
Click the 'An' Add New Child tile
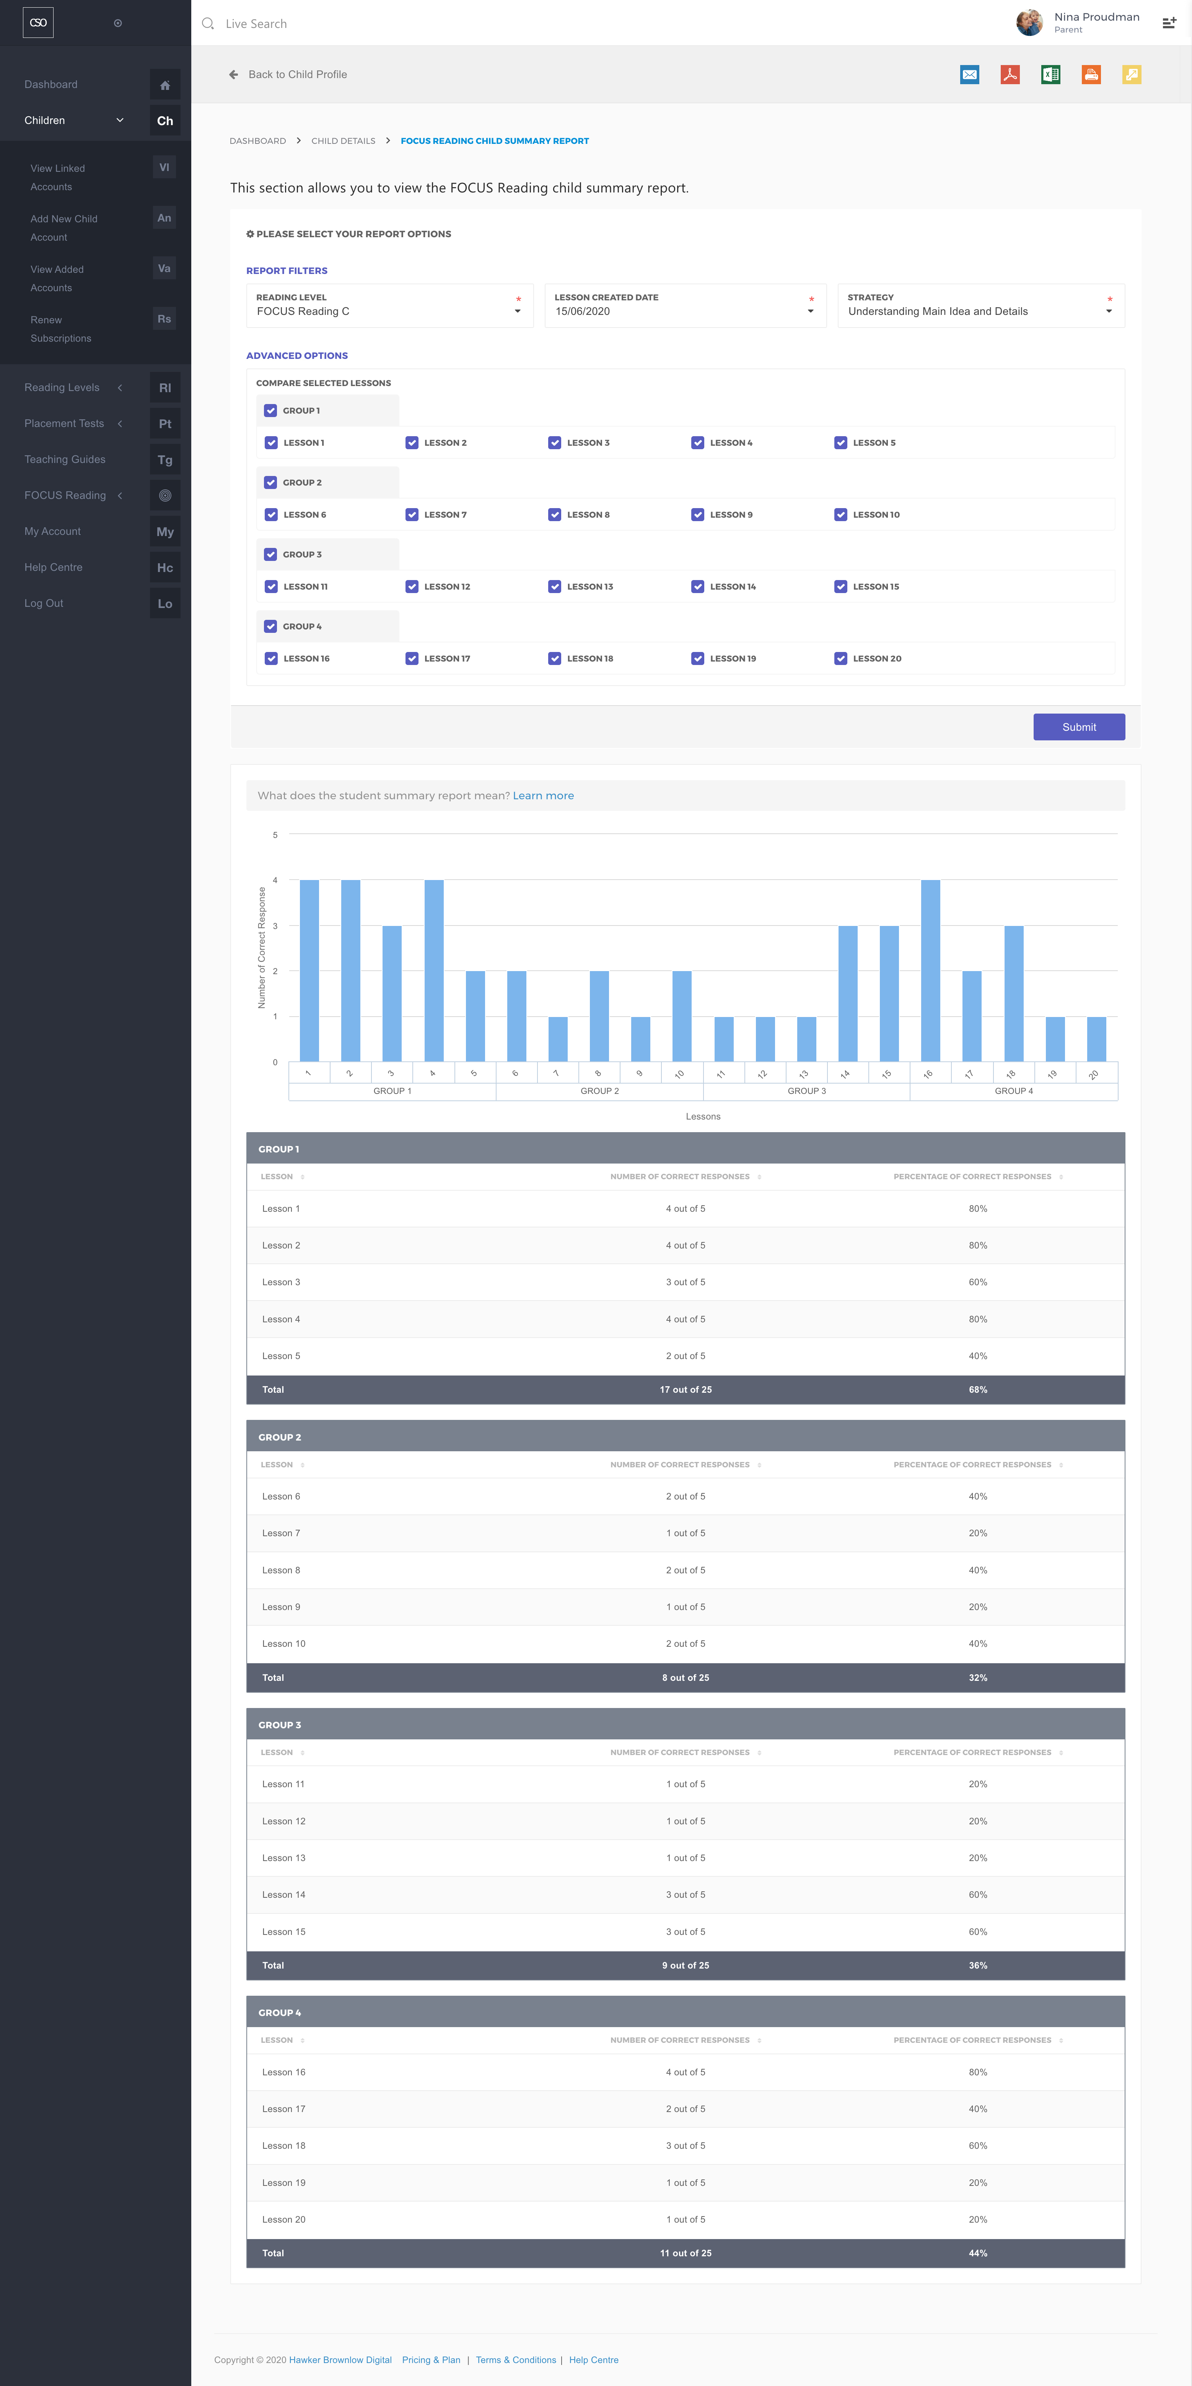164,218
